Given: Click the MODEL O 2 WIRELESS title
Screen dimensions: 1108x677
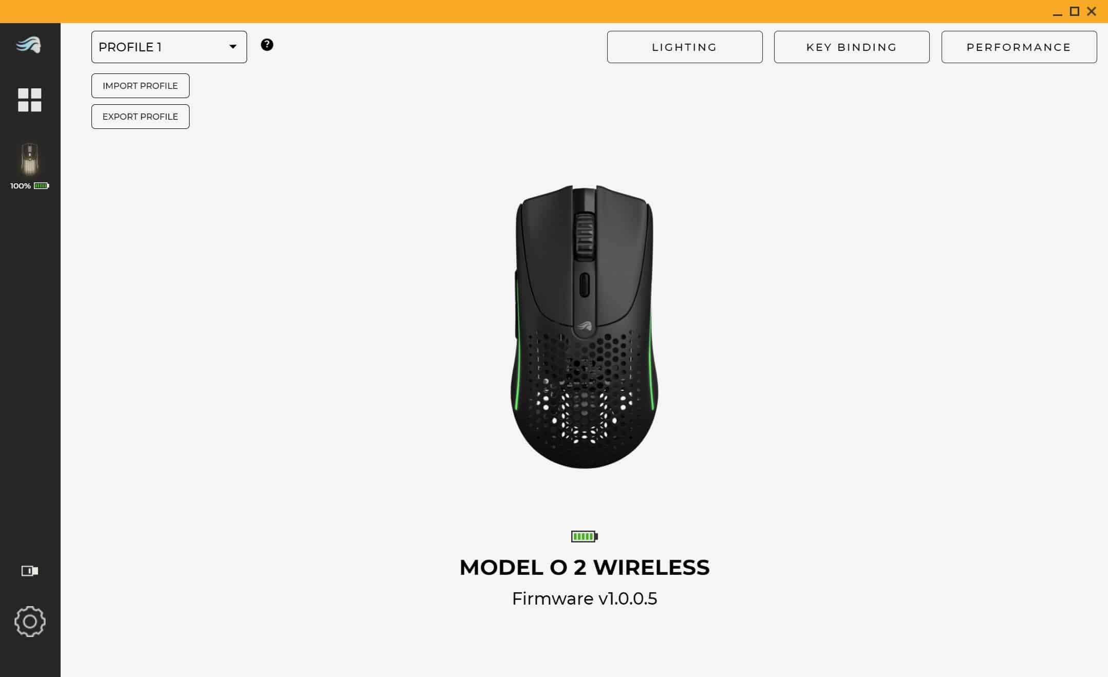Looking at the screenshot, I should (x=585, y=567).
